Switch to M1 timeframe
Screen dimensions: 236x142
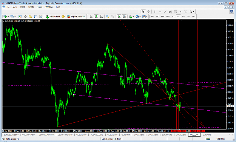tap(153, 17)
